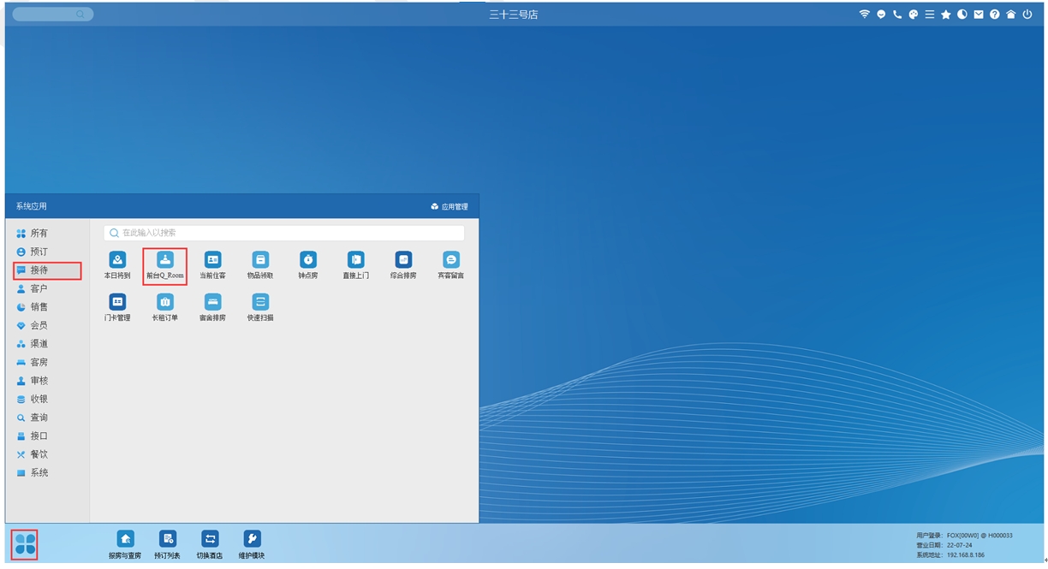Viewport: 1048px width, 569px height.
Task: Click the home icon in top bar
Action: point(1011,15)
